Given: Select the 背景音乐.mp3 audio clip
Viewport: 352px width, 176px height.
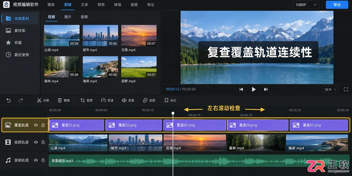Looking at the screenshot, I should tap(199, 161).
